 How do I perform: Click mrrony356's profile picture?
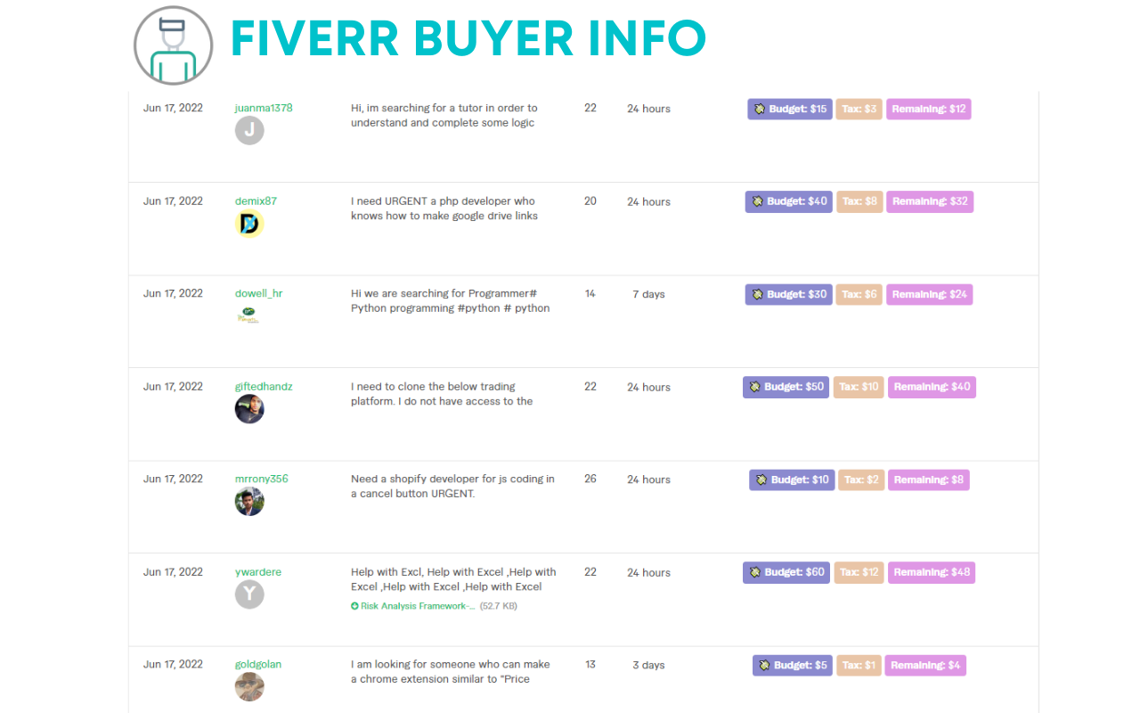pyautogui.click(x=249, y=501)
